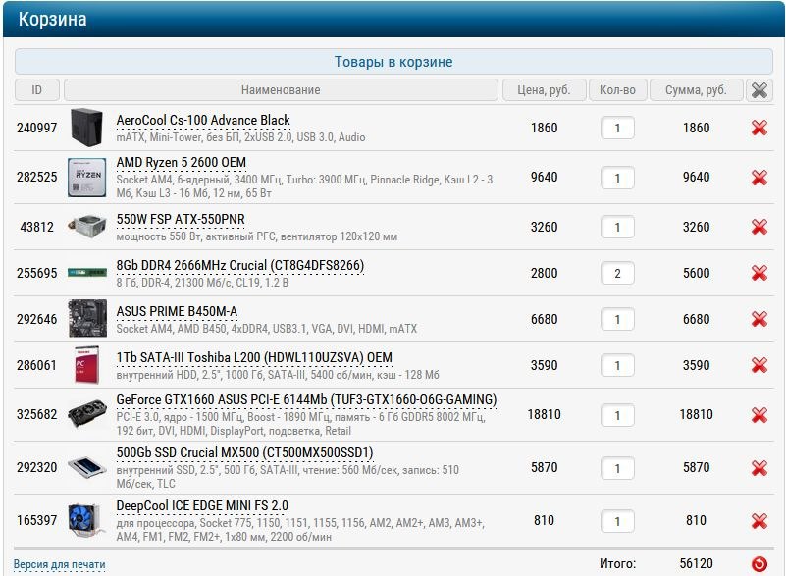Click the gray clear-all X header icon
This screenshot has width=786, height=576.
tap(760, 90)
